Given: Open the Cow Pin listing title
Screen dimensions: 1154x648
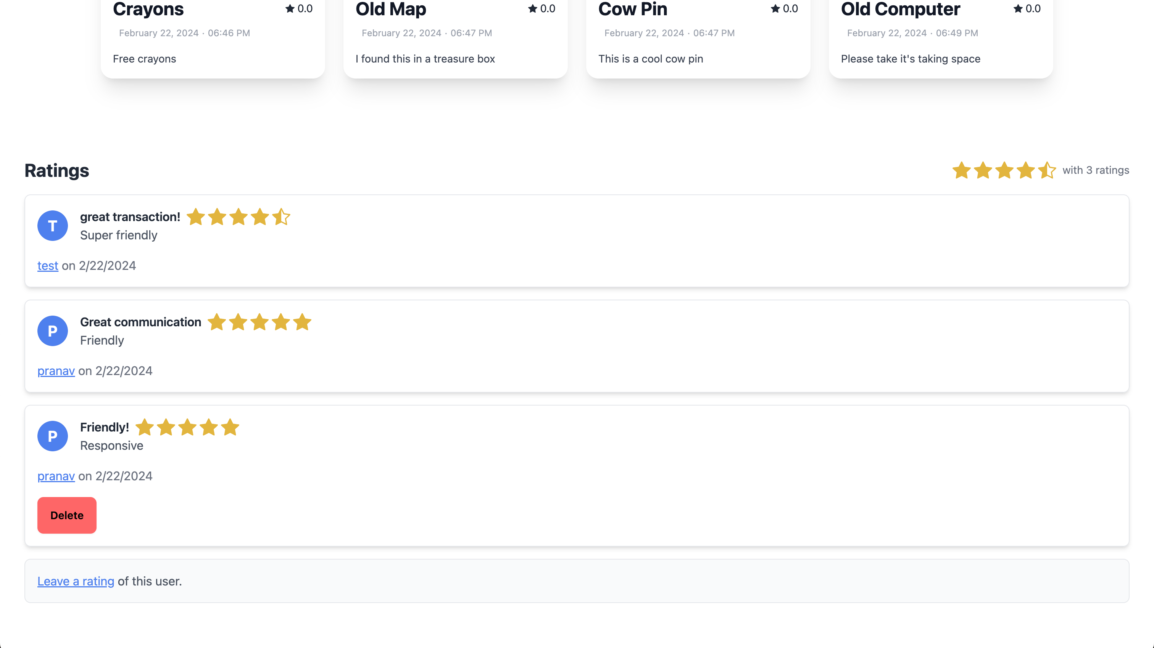Looking at the screenshot, I should tap(633, 9).
